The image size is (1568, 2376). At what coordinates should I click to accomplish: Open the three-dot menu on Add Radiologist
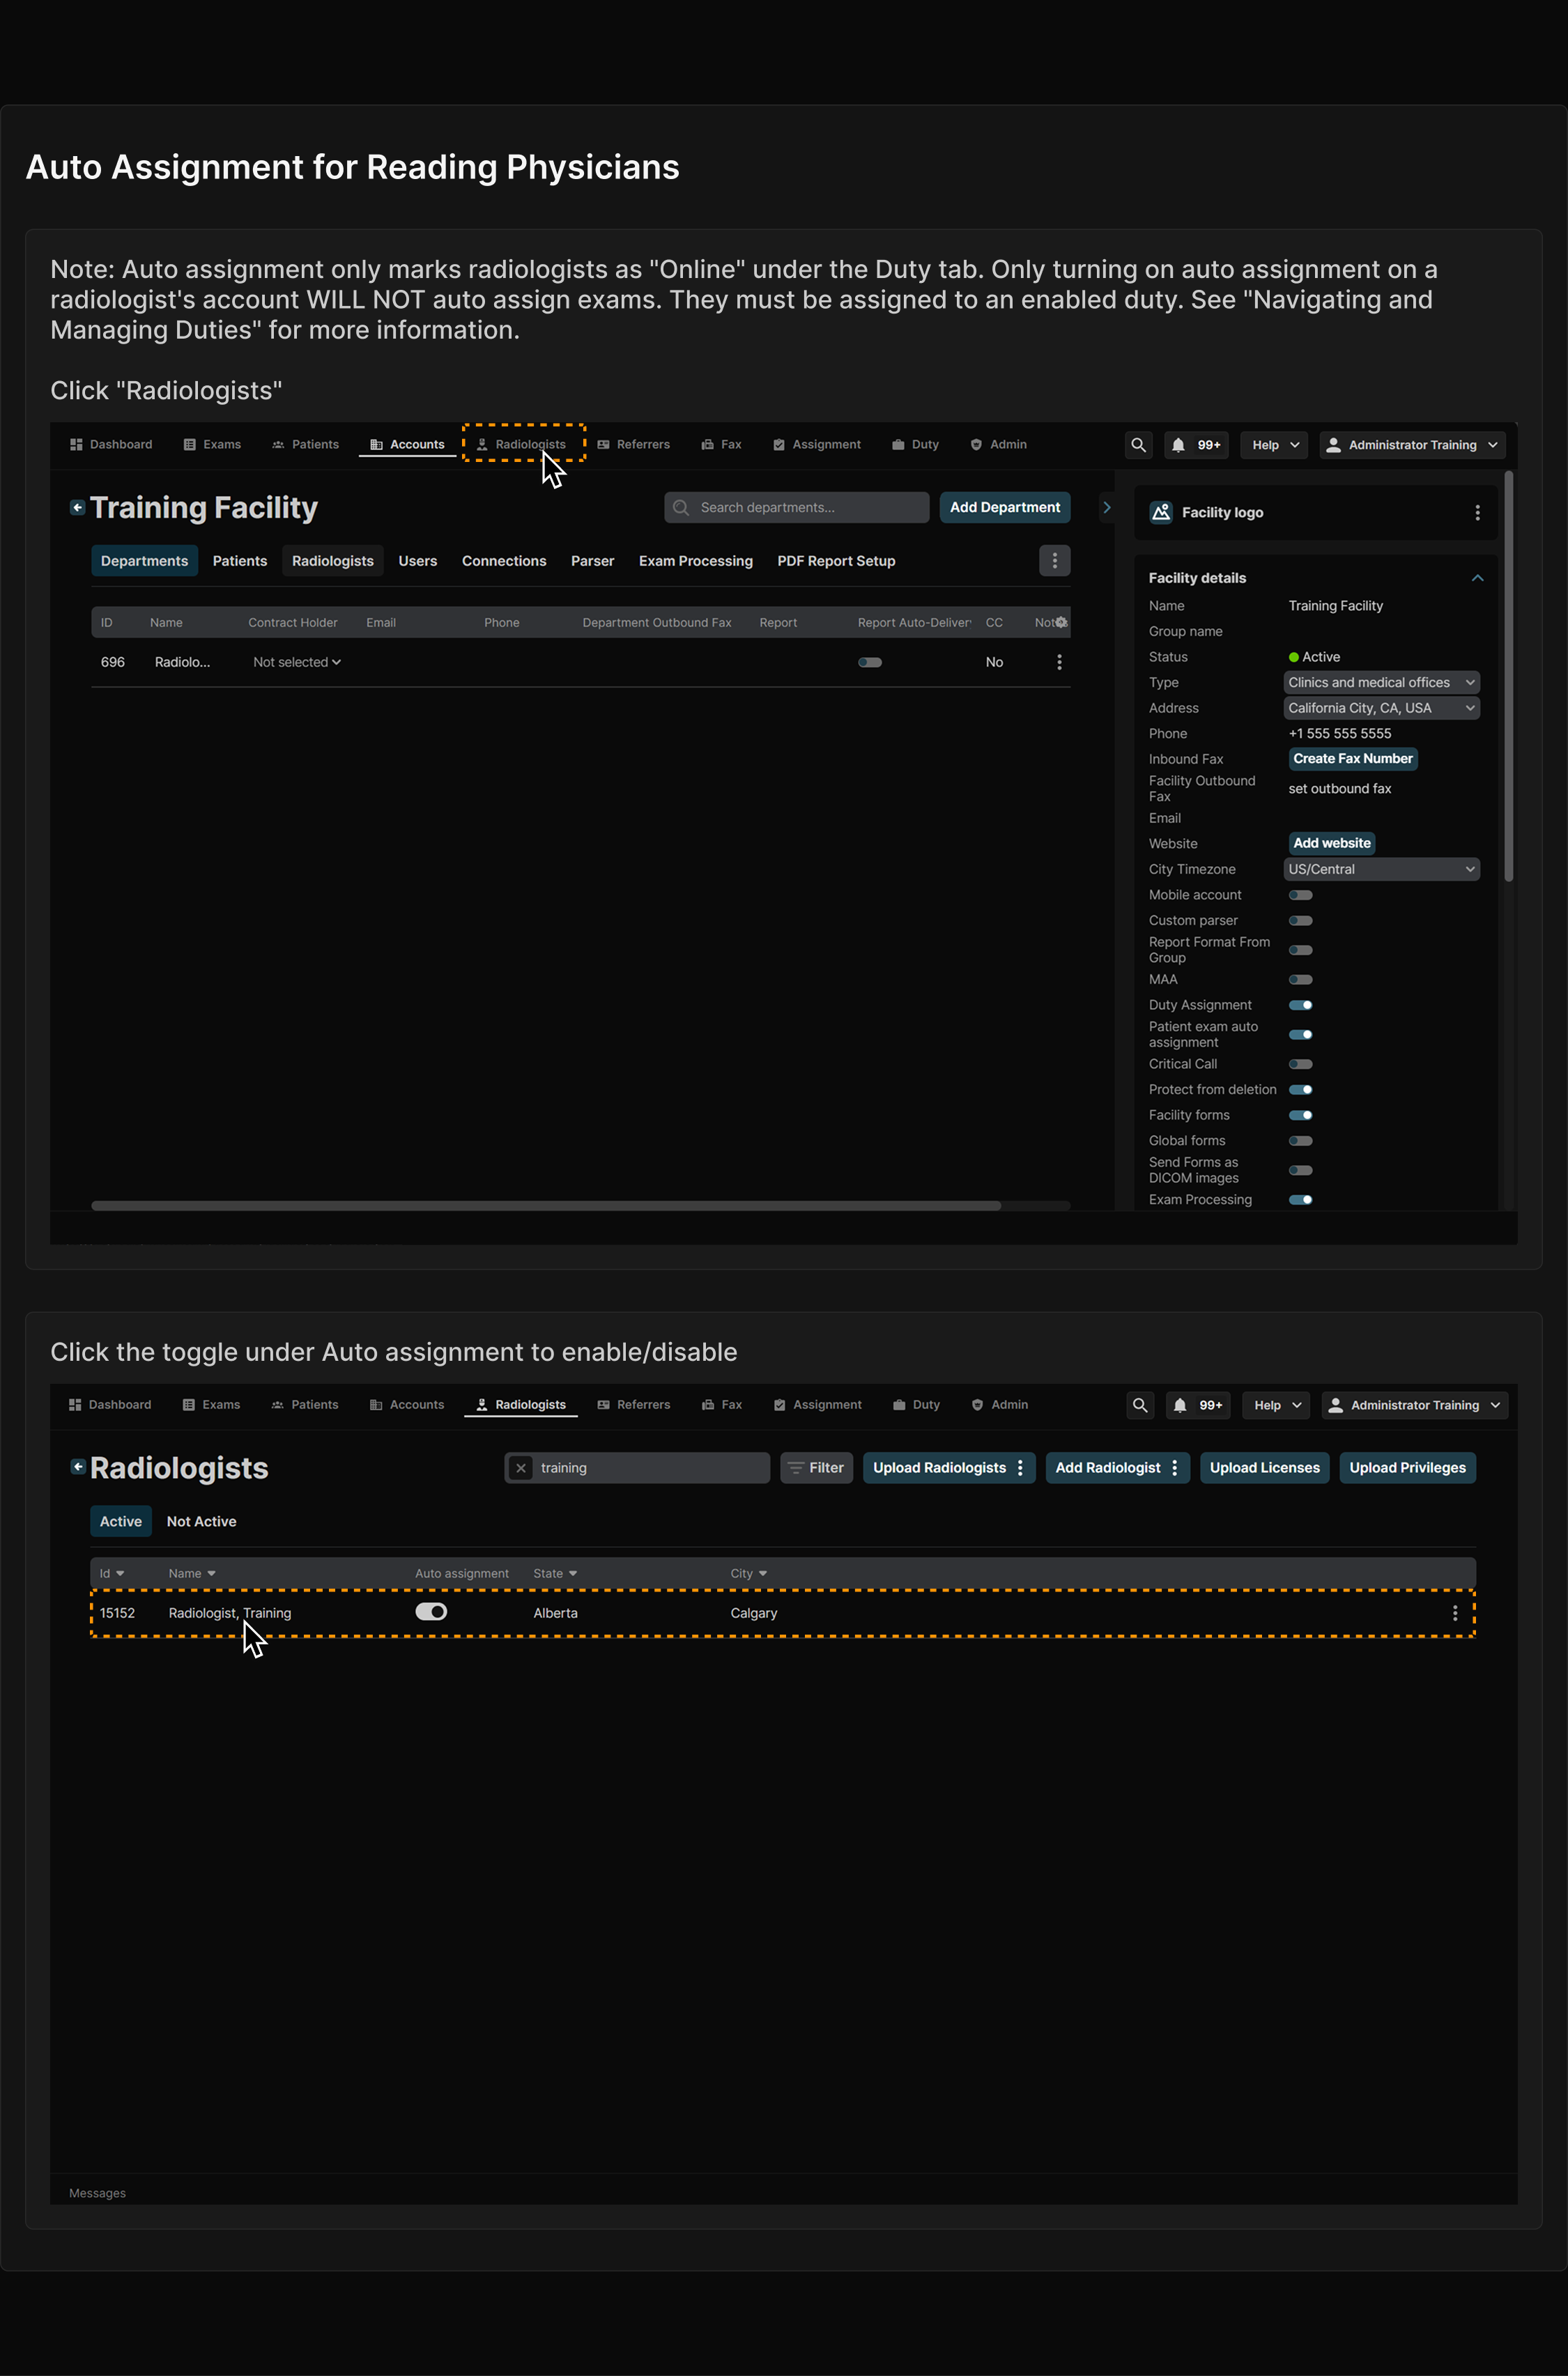tap(1175, 1467)
